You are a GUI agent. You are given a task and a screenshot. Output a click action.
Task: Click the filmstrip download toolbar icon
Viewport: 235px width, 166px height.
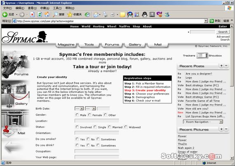click(152, 14)
